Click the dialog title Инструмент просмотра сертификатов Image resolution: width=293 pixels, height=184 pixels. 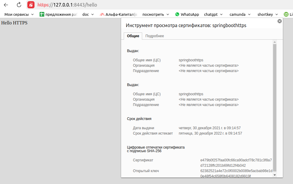click(x=186, y=25)
